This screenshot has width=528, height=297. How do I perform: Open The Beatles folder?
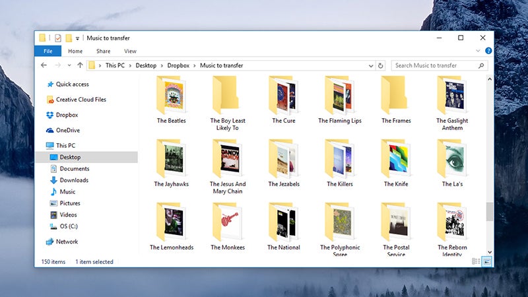171,100
